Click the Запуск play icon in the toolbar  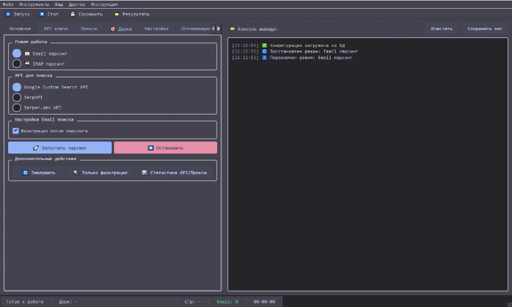(x=8, y=14)
